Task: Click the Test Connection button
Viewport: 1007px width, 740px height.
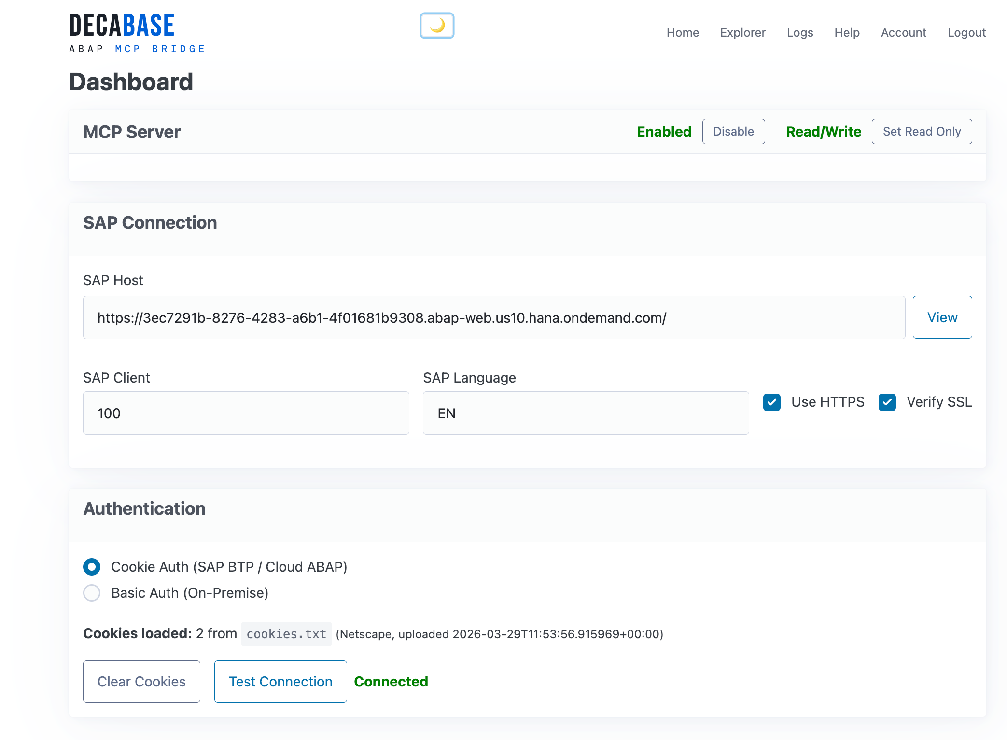Action: pos(280,682)
